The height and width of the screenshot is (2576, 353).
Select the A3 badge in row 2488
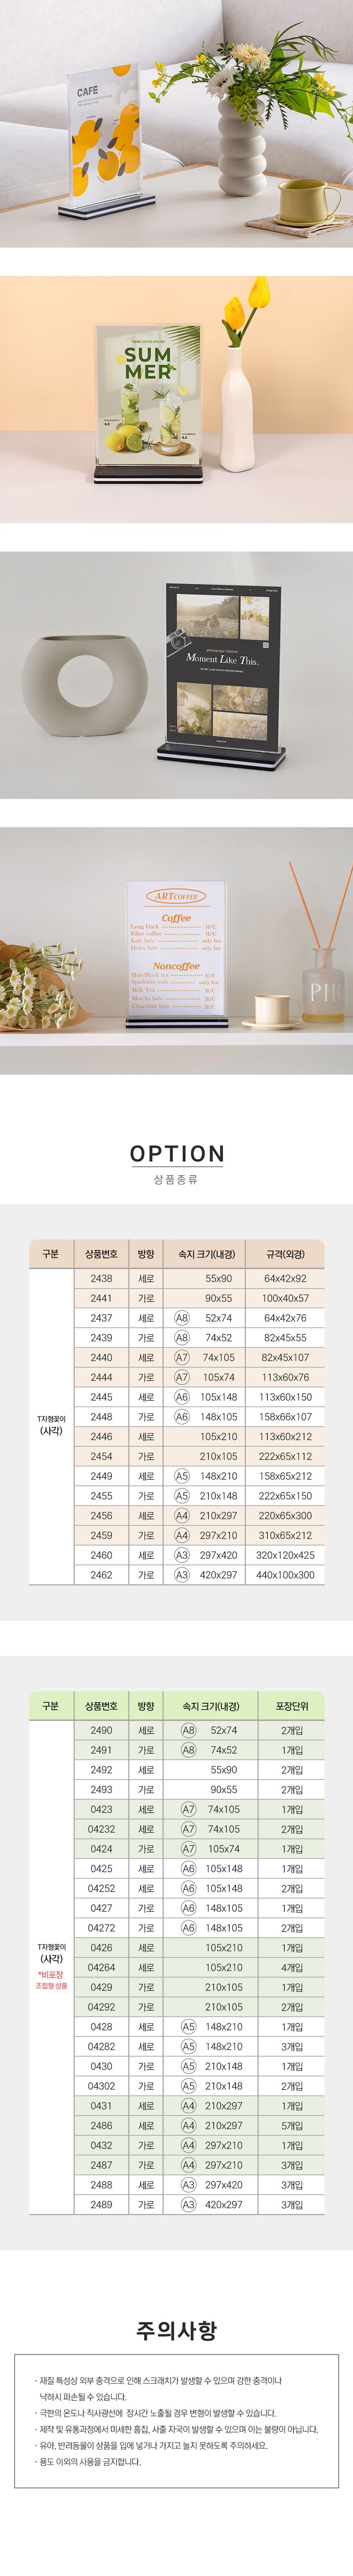pyautogui.click(x=188, y=2184)
